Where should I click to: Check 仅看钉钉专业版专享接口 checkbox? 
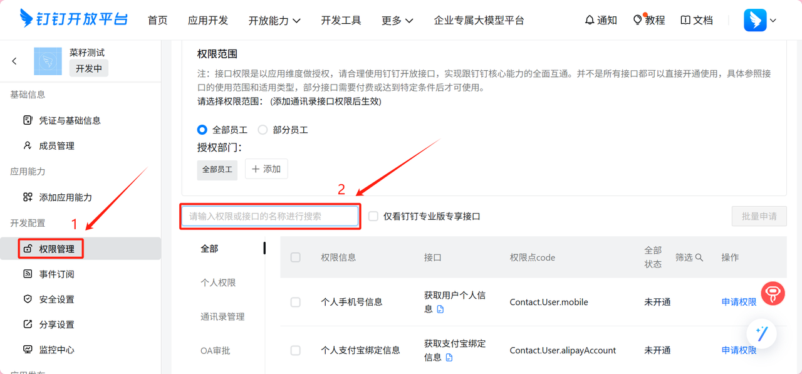[373, 216]
